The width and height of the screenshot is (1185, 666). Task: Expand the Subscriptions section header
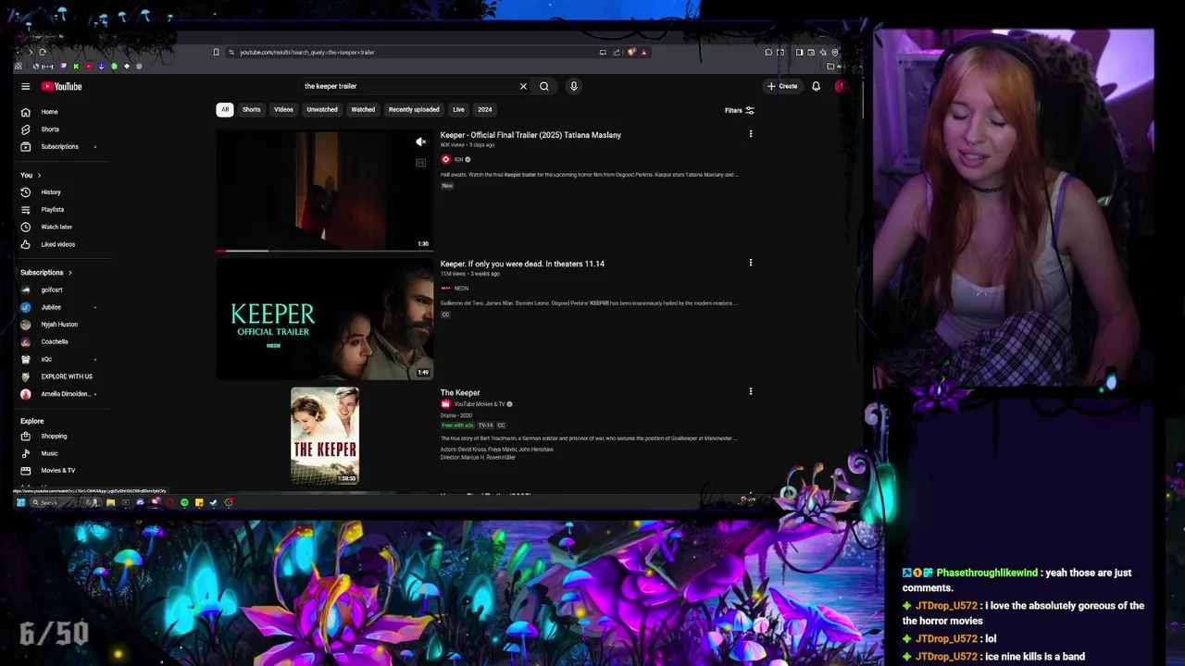pyautogui.click(x=46, y=273)
